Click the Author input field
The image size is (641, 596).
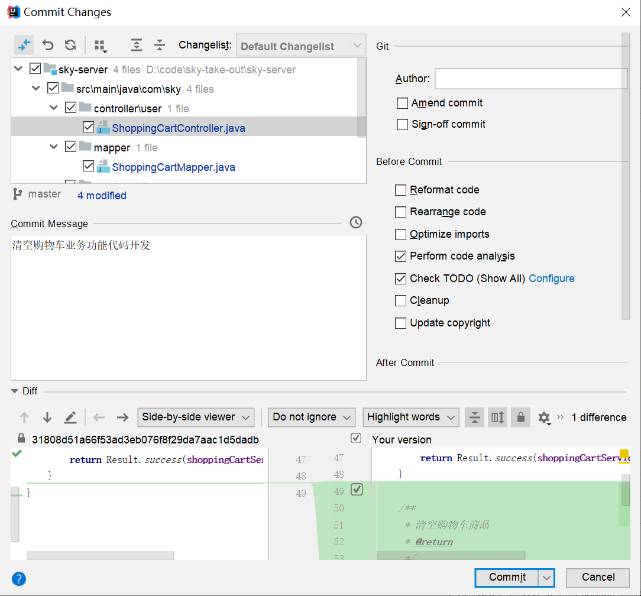click(x=530, y=79)
